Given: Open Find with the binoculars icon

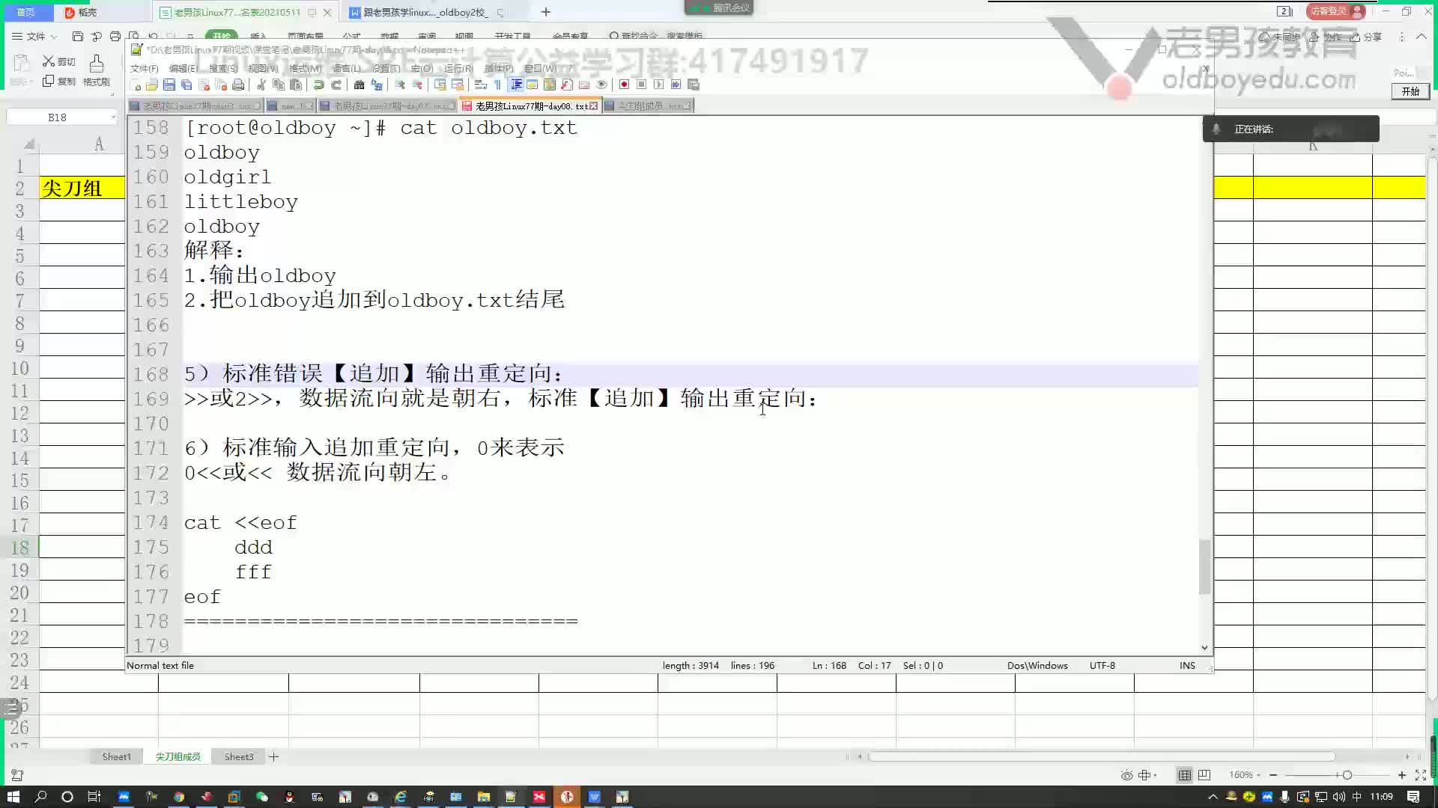Looking at the screenshot, I should [x=359, y=85].
